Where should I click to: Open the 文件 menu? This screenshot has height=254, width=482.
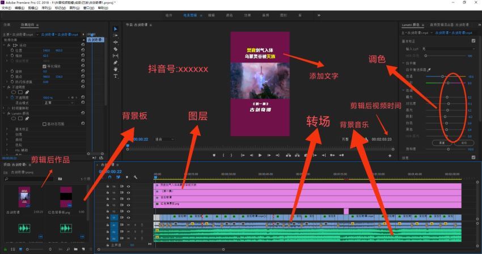[5, 8]
